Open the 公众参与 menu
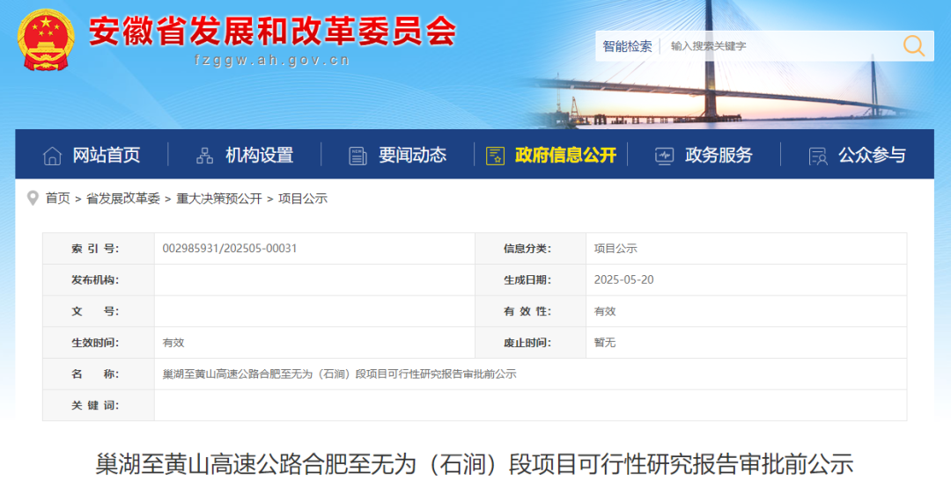Image resolution: width=951 pixels, height=487 pixels. point(872,156)
